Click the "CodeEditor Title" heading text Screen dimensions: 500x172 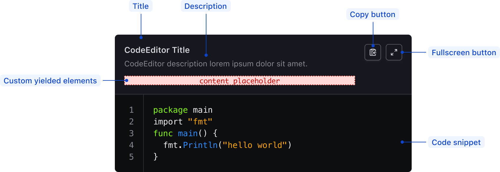(157, 50)
